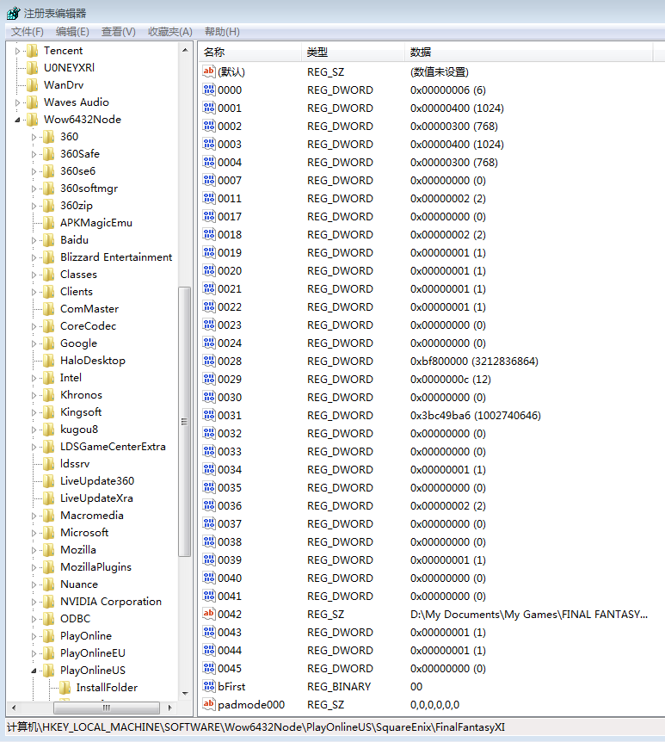665x742 pixels.
Task: Open the 帮助(H) menu
Action: [x=222, y=32]
